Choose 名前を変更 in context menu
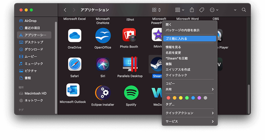Image resolution: width=265 pixels, height=140 pixels. click(189, 53)
